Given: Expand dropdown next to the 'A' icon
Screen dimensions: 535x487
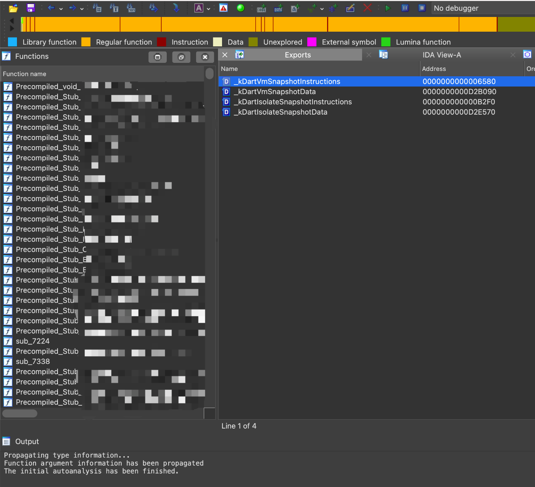Looking at the screenshot, I should point(208,8).
